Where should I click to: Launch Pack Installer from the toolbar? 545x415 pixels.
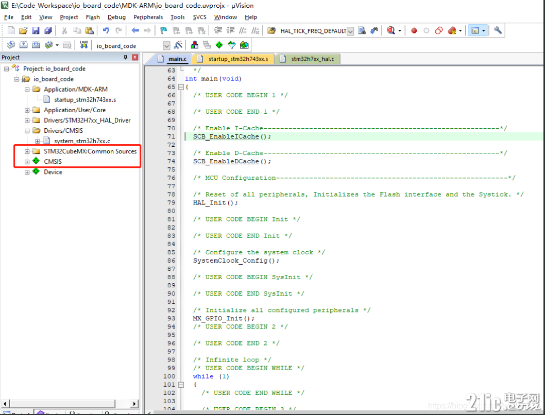tap(244, 45)
